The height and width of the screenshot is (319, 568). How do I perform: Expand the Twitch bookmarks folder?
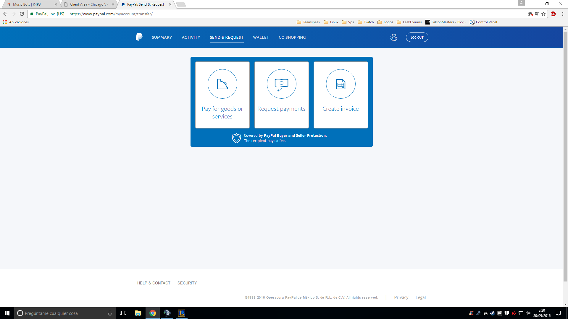pyautogui.click(x=366, y=22)
